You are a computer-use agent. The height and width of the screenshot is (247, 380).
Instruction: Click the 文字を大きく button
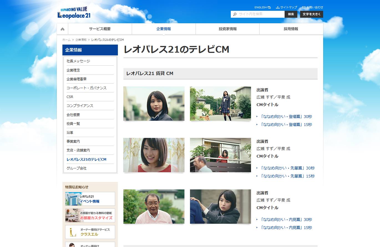click(311, 14)
